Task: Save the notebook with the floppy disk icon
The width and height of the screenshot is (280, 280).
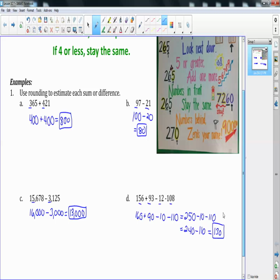Action: [x=45, y=20]
